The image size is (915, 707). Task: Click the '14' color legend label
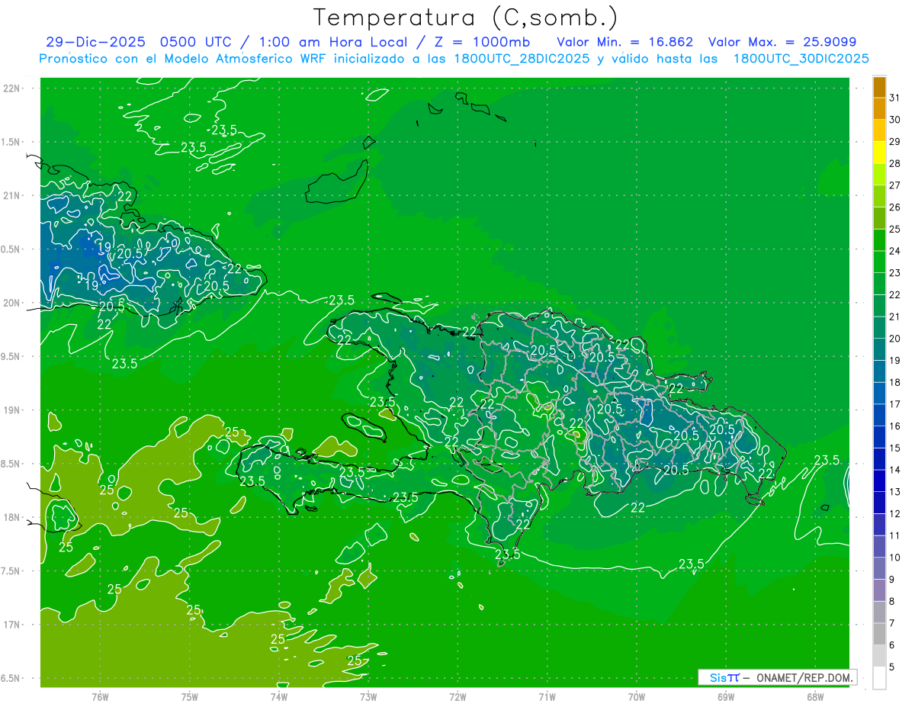click(x=895, y=470)
